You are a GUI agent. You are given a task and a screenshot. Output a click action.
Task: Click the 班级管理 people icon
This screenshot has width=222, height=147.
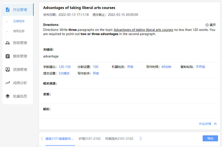pos(8,43)
